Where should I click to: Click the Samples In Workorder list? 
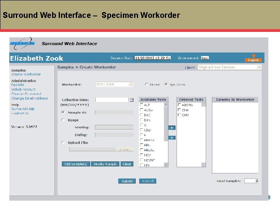pos(235,138)
